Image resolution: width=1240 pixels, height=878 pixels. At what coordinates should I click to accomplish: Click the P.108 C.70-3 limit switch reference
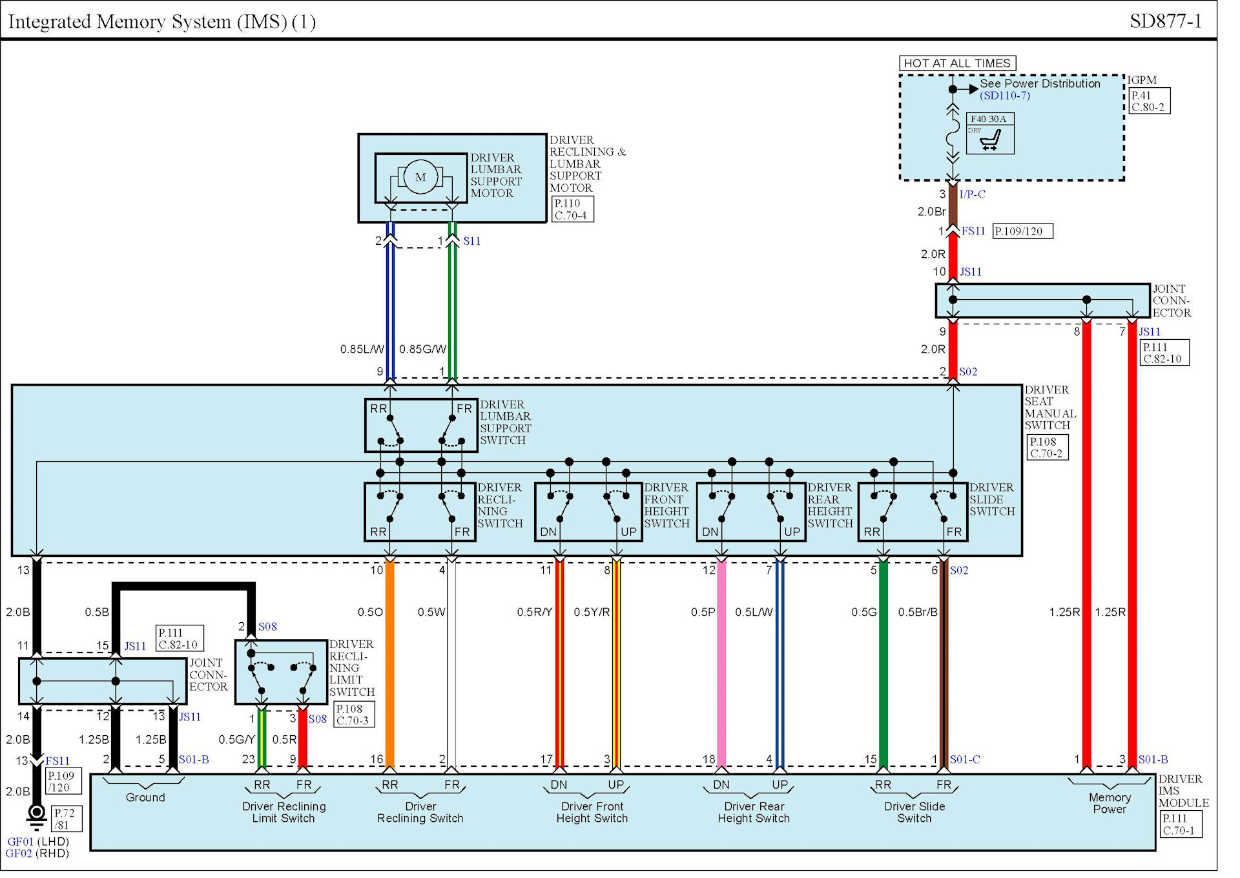[x=354, y=715]
